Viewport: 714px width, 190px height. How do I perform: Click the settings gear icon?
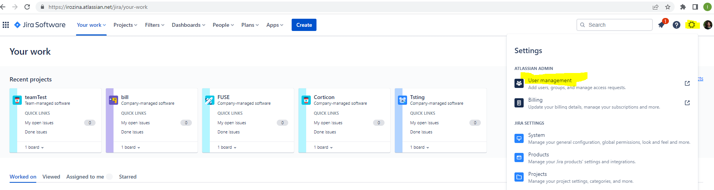coord(691,25)
